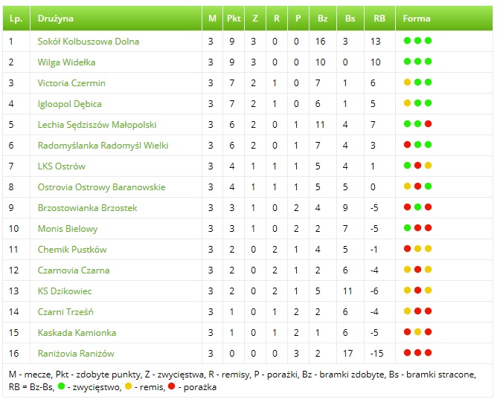Click red loss dot in Lechia row
500x402 pixels.
(x=429, y=124)
